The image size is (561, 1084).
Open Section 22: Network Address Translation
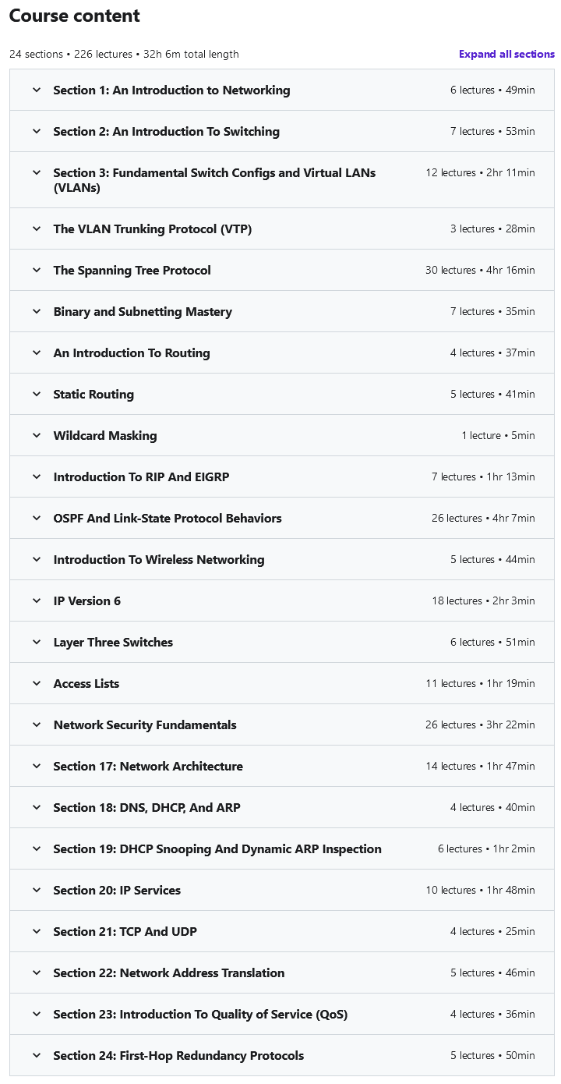tap(169, 973)
